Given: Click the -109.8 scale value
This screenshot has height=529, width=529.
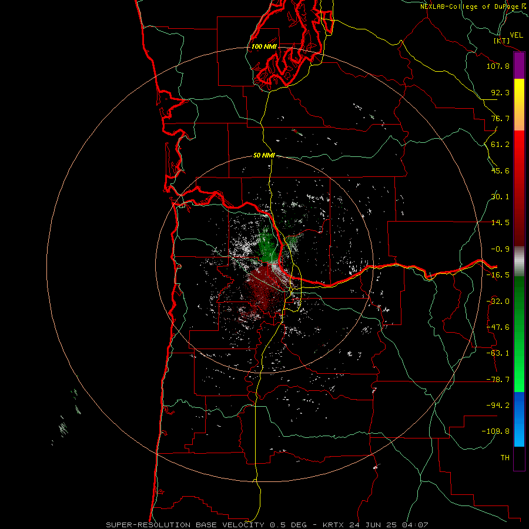Looking at the screenshot, I should 495,431.
